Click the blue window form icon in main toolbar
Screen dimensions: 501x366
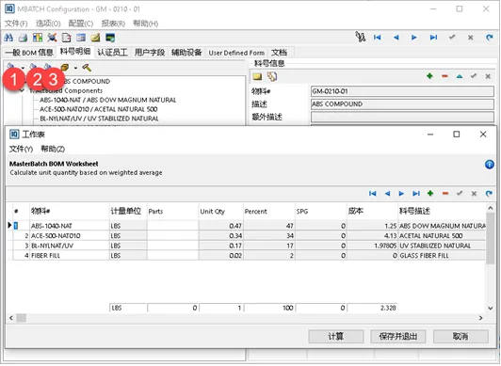[81, 38]
